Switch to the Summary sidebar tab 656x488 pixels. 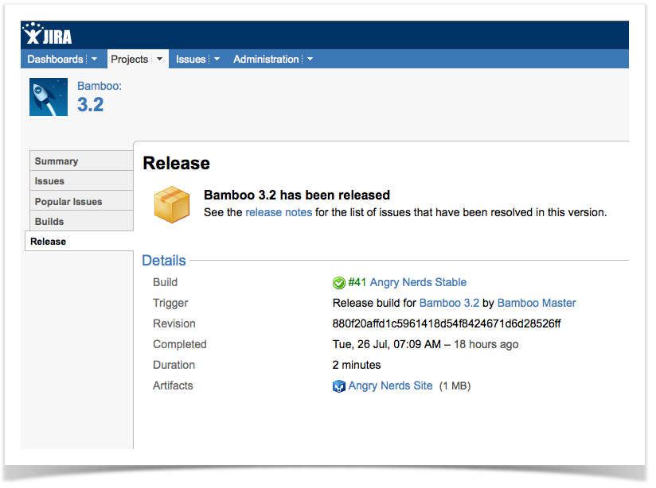point(57,161)
